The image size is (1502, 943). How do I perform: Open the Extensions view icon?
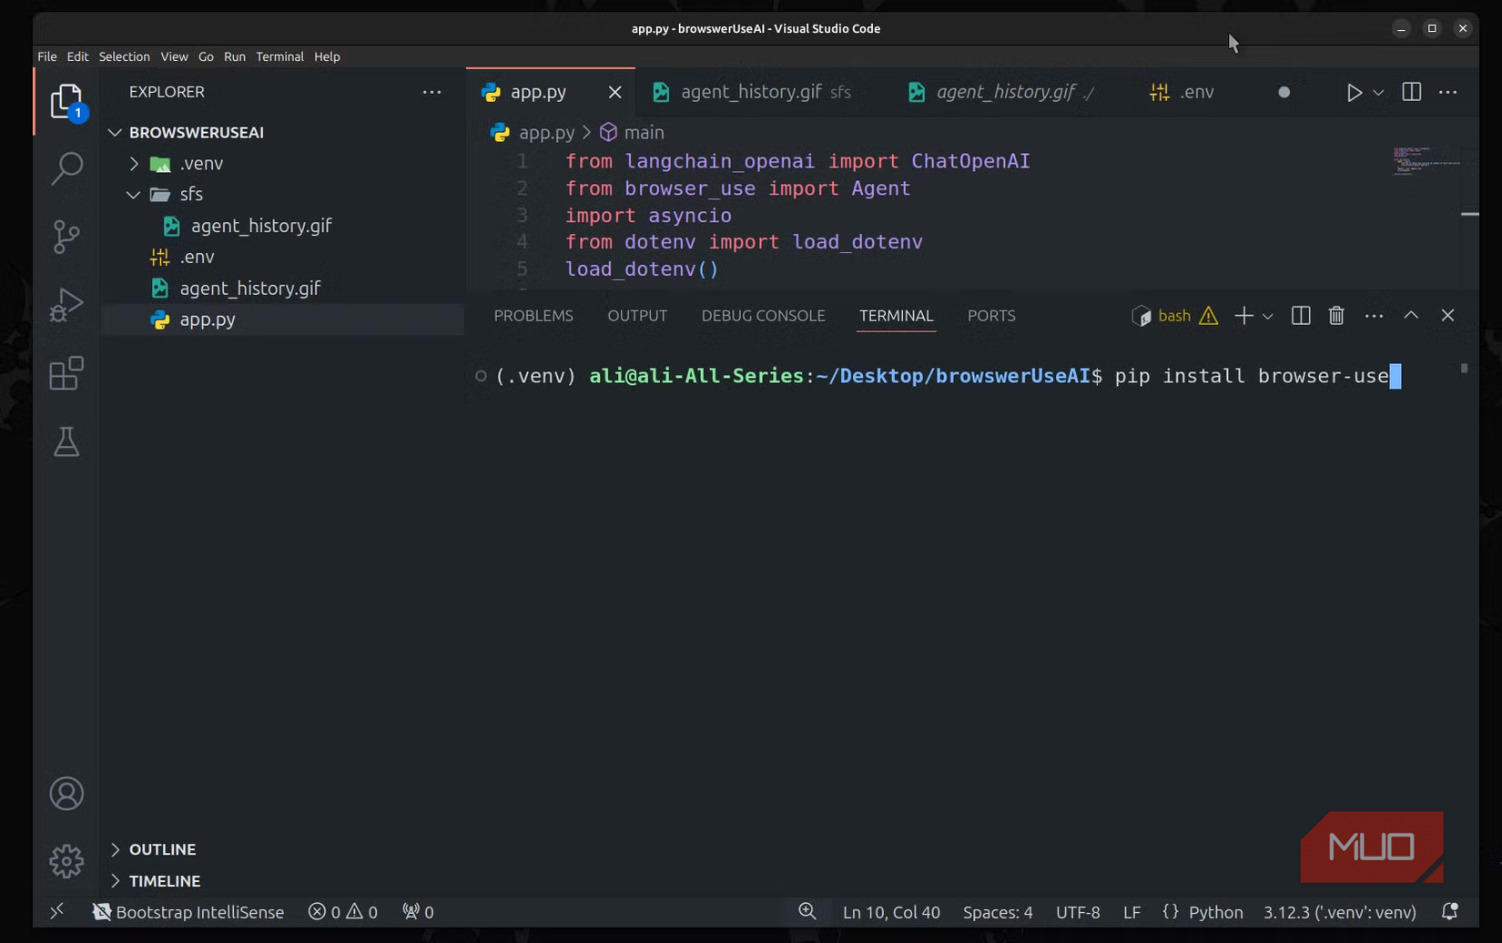pos(66,373)
